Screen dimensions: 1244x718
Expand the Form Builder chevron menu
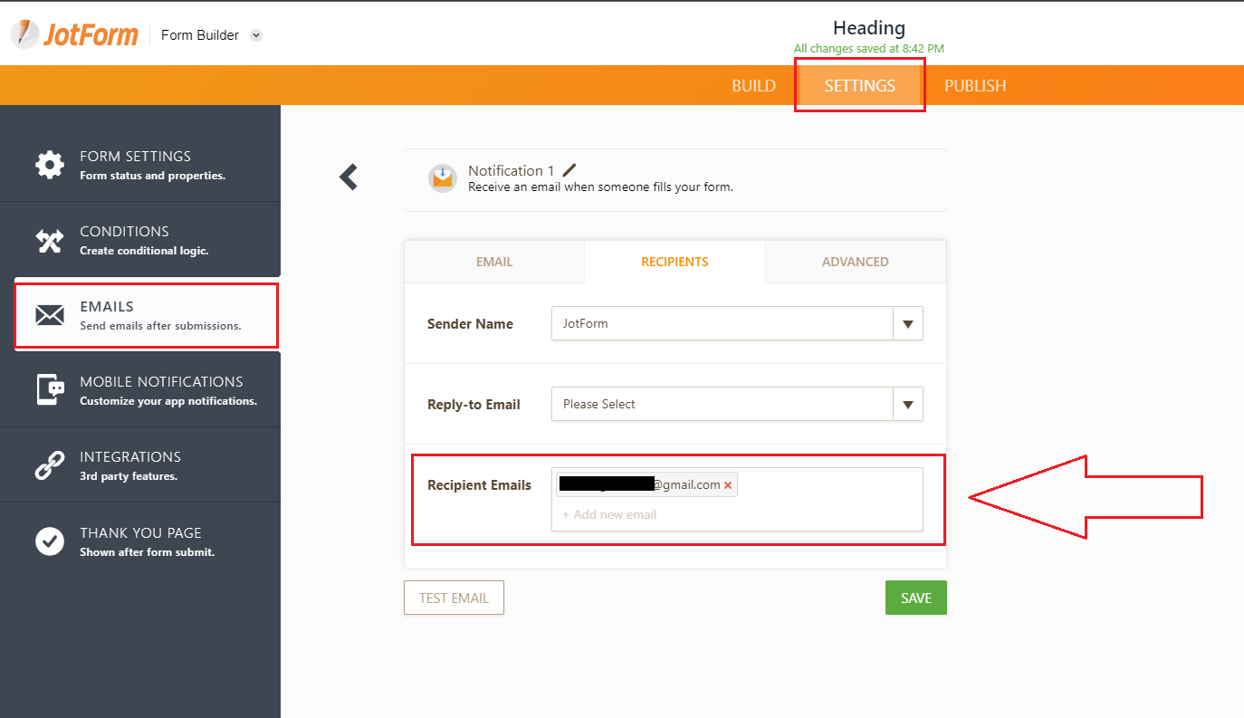pos(254,35)
